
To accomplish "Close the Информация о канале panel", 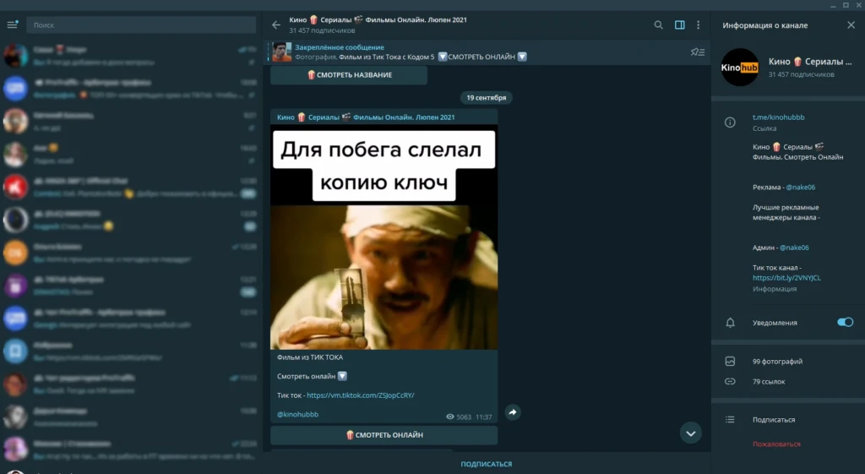I will 851,25.
